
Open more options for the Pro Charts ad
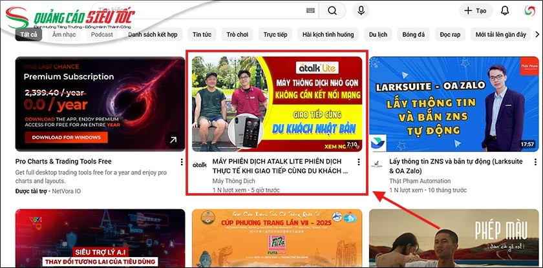pyautogui.click(x=182, y=162)
